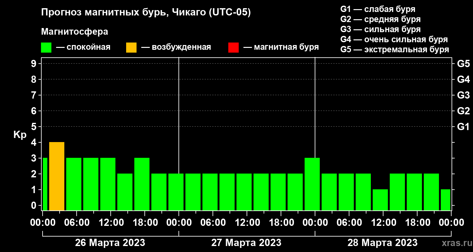Click the '06:00' time label above 26 Марта

[77, 222]
